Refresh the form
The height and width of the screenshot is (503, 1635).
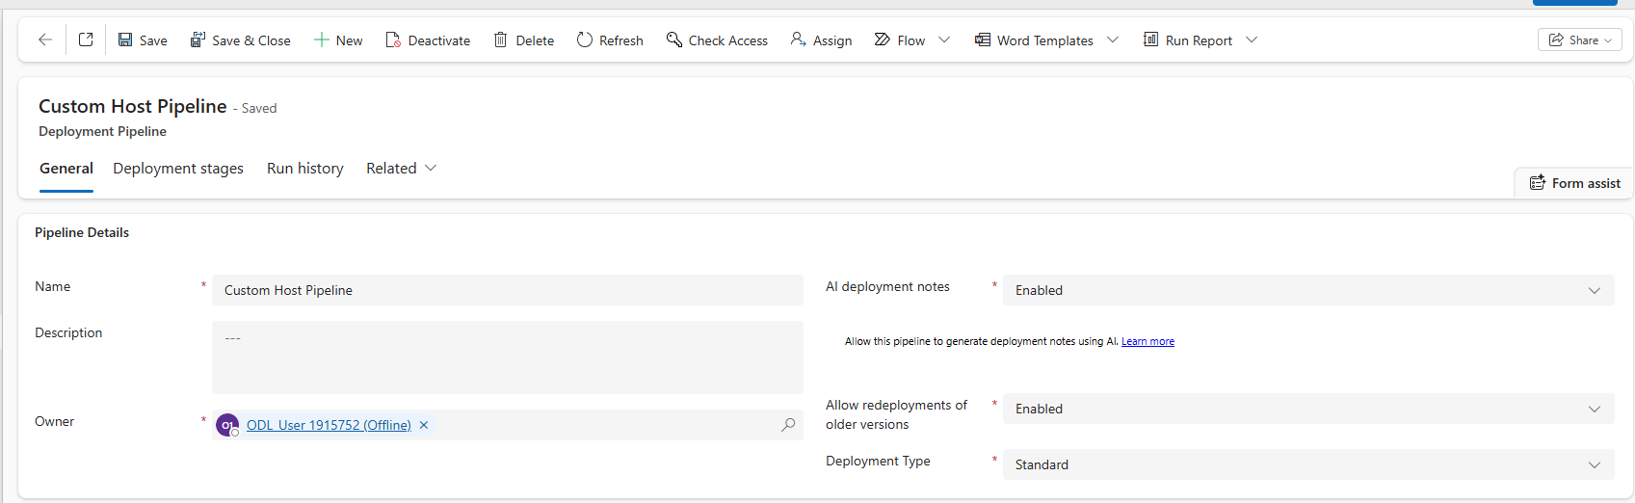pos(610,40)
